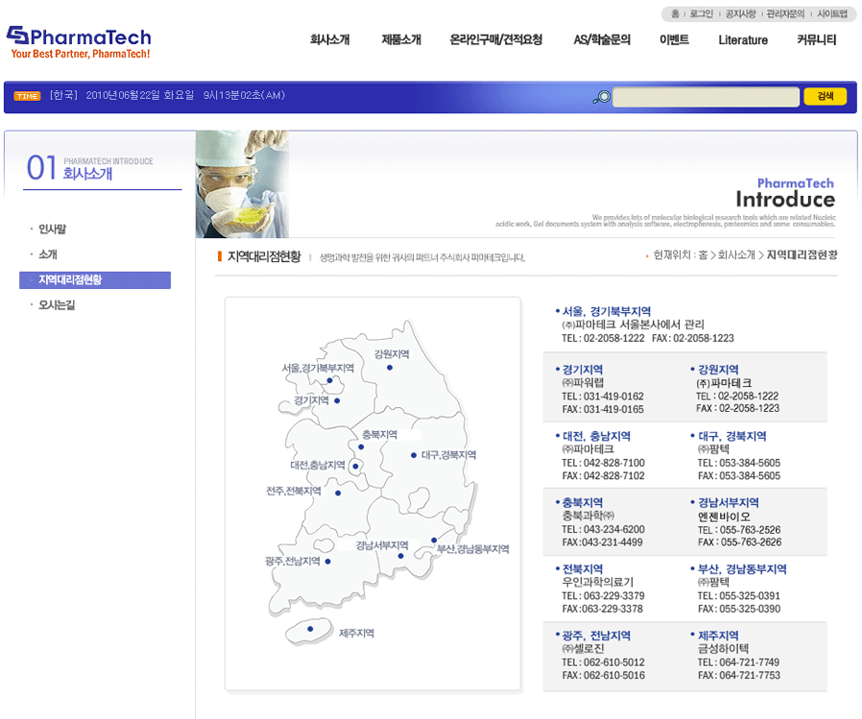Click the magnifier icon beside search field
Image resolution: width=862 pixels, height=719 pixels.
click(602, 97)
